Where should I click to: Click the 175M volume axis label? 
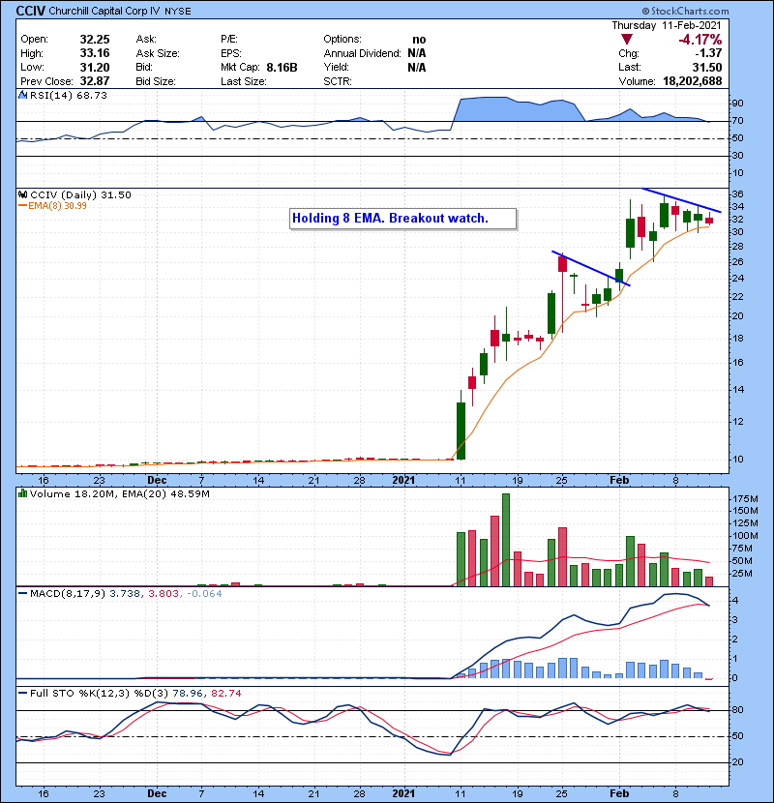click(x=745, y=499)
